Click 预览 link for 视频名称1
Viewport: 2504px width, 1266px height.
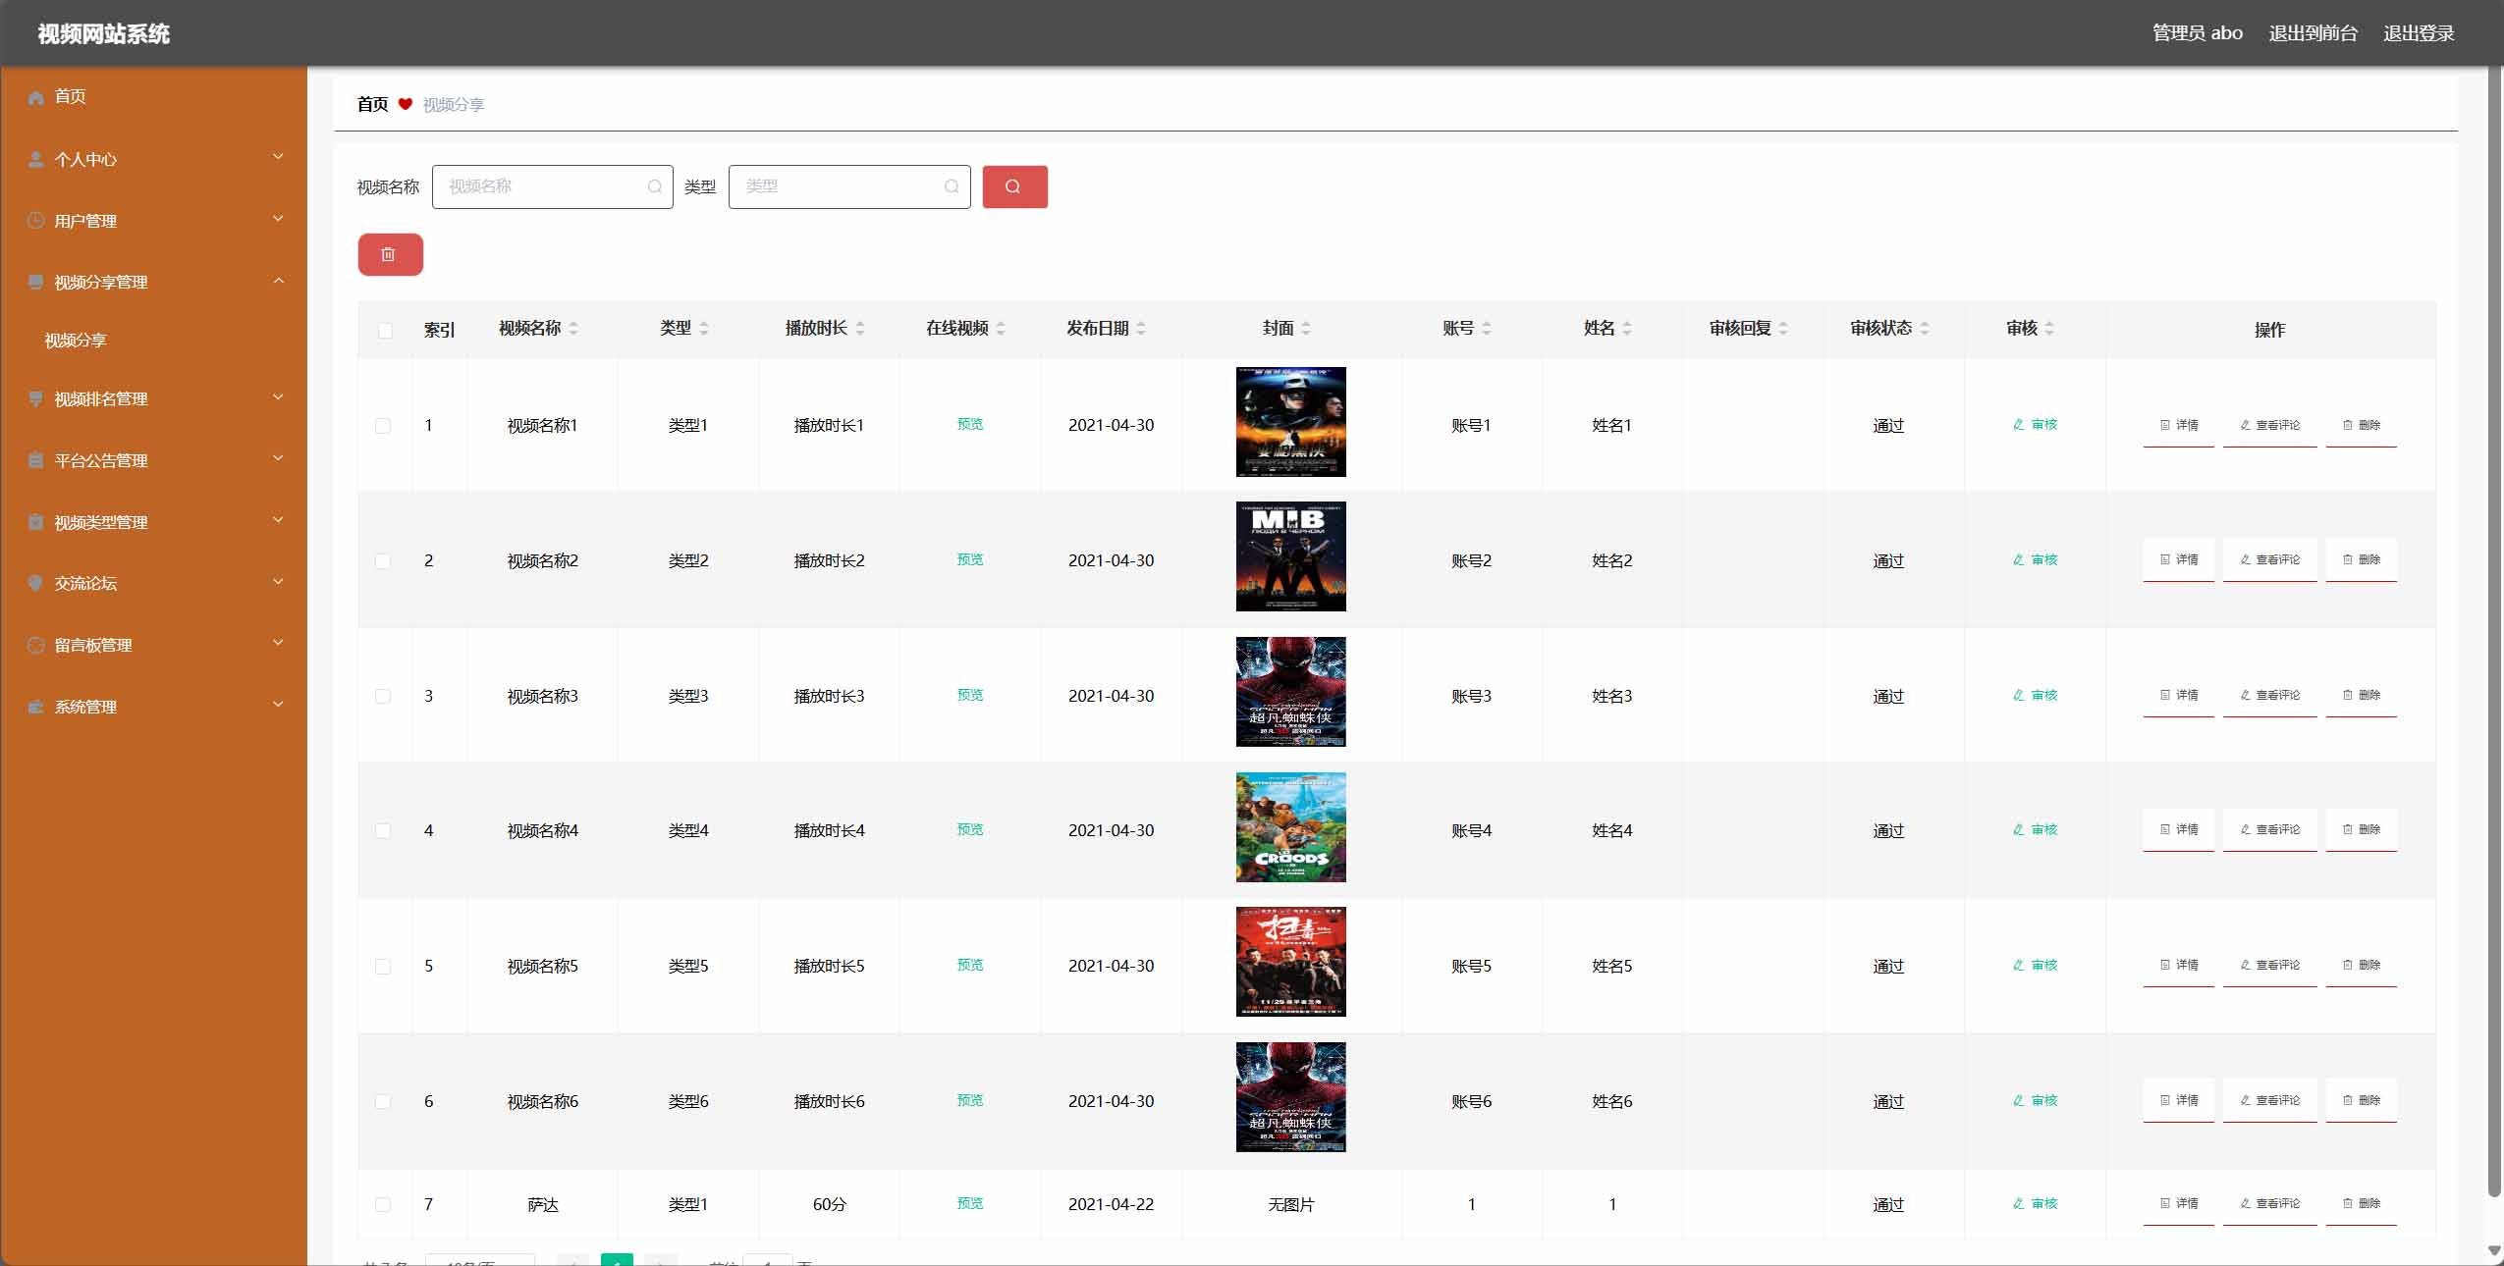coord(970,424)
